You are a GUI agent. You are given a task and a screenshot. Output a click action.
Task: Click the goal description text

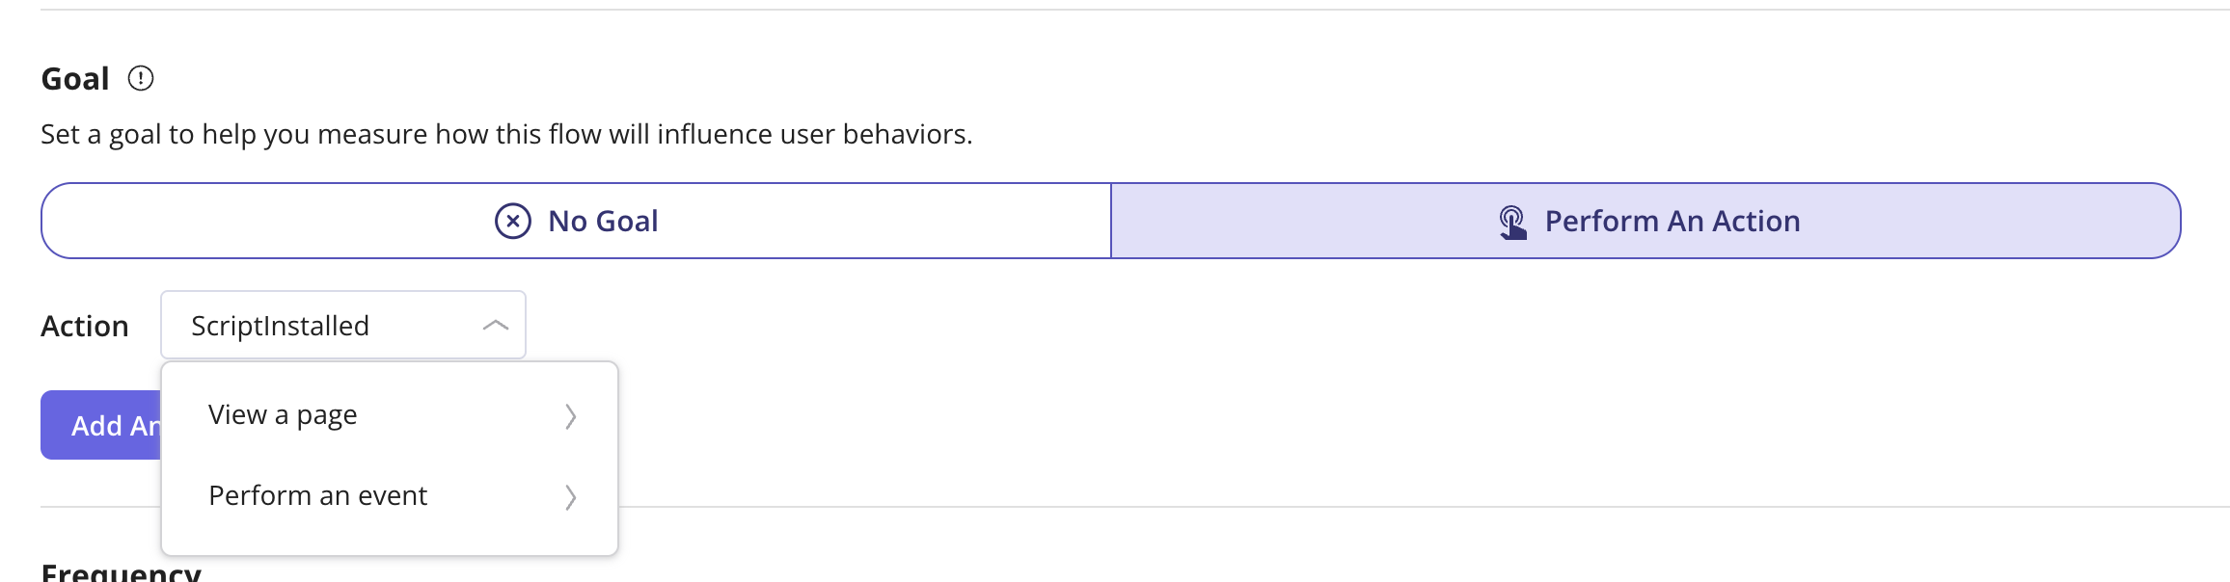(x=506, y=134)
